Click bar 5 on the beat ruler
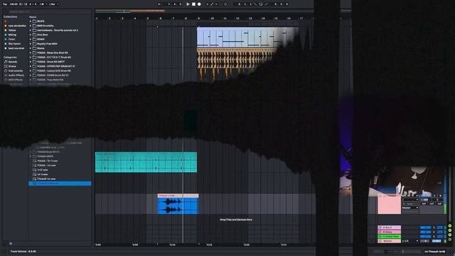 [148, 18]
